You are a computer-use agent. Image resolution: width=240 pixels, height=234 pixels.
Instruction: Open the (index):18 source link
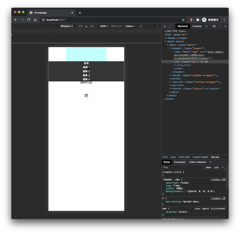click(x=218, y=198)
